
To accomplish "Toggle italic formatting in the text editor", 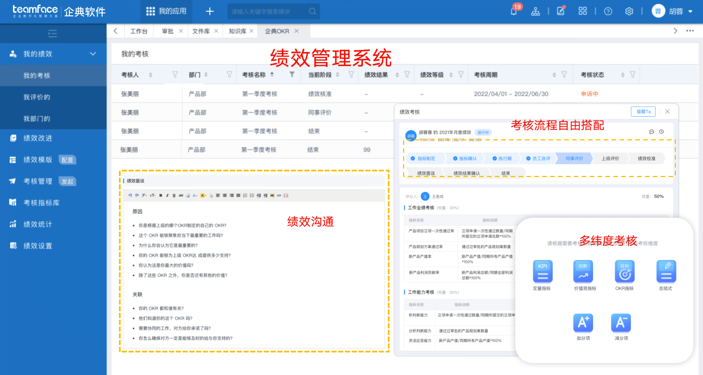I will (167, 196).
